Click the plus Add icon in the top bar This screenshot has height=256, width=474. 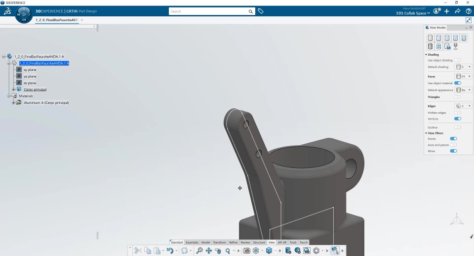tap(447, 11)
